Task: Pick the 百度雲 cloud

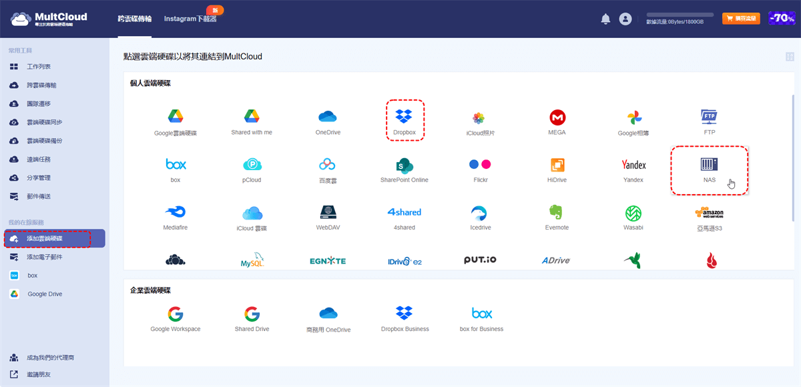Action: (x=327, y=164)
